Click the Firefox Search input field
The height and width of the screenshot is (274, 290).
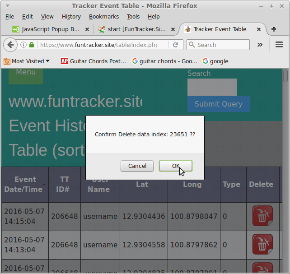coord(222,45)
